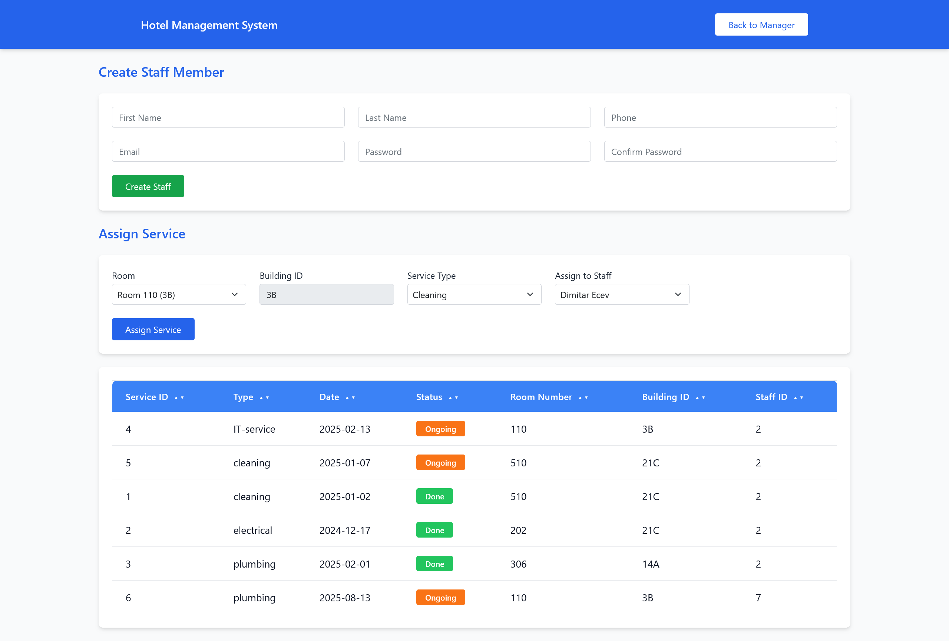Expand the Service Type dropdown
The height and width of the screenshot is (641, 949).
[474, 294]
